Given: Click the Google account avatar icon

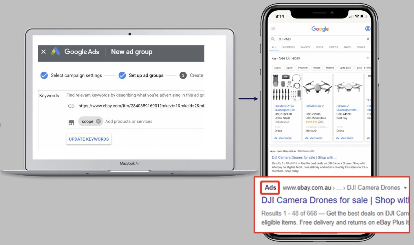Looking at the screenshot, I should click(x=368, y=28).
